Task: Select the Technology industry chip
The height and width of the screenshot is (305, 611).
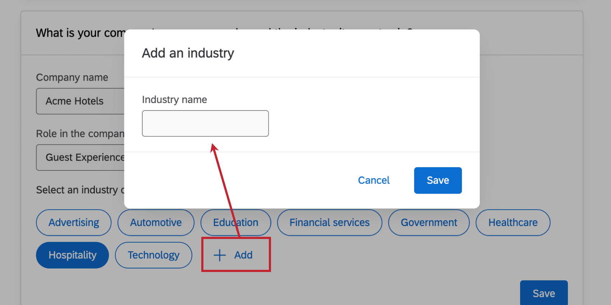Action: (x=153, y=255)
